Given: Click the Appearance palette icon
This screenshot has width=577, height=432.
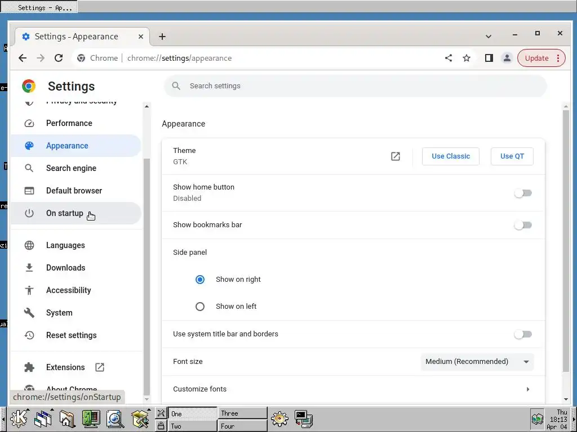Looking at the screenshot, I should point(29,146).
